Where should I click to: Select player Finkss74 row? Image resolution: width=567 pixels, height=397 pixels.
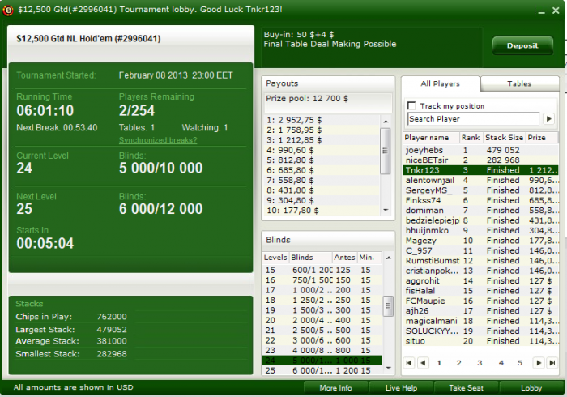tap(480, 200)
